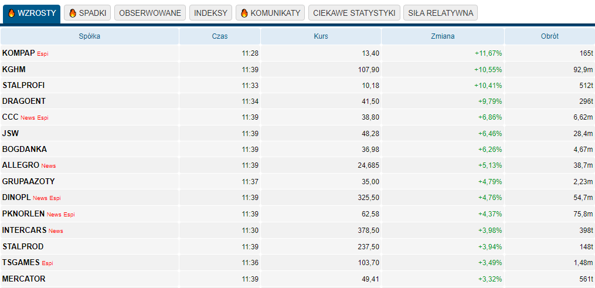The height and width of the screenshot is (288, 595).
Task: Open the News tag next to ALLEGRO
Action: click(x=49, y=166)
